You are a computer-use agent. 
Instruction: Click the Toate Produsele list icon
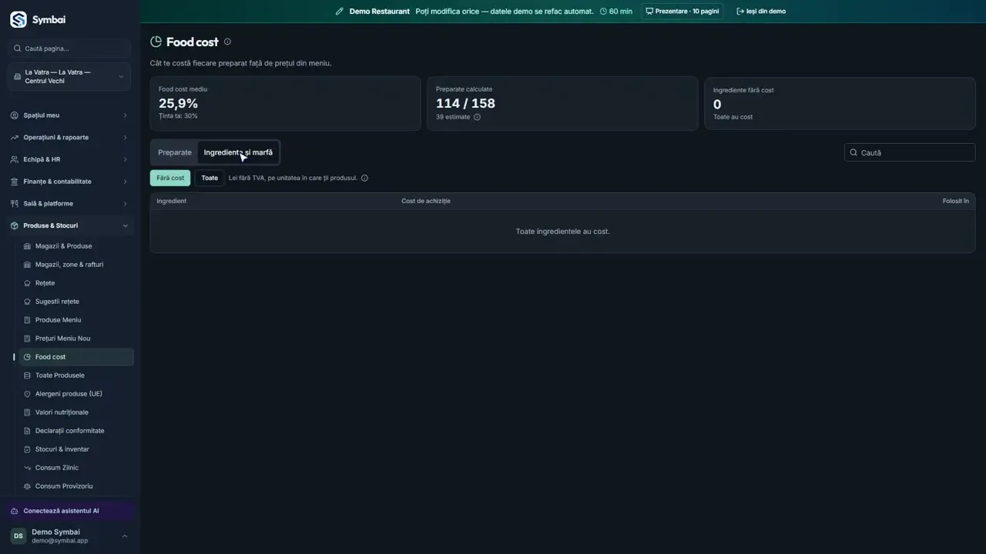[28, 375]
